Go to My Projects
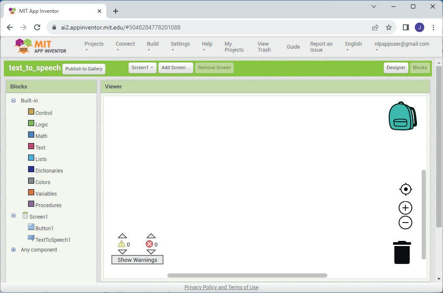 pos(234,47)
